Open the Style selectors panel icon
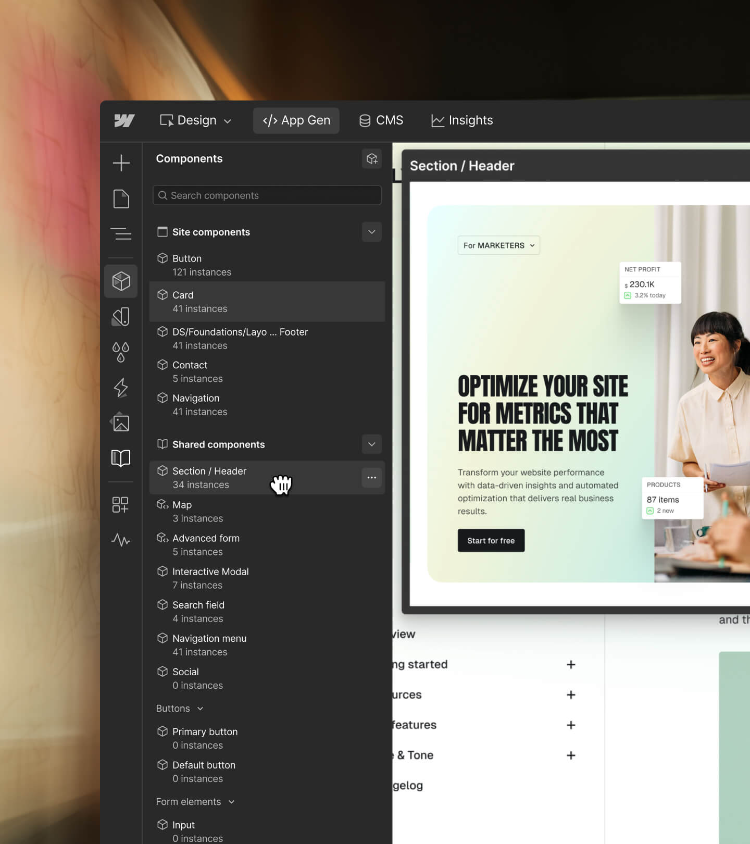This screenshot has height=844, width=750. point(121,317)
